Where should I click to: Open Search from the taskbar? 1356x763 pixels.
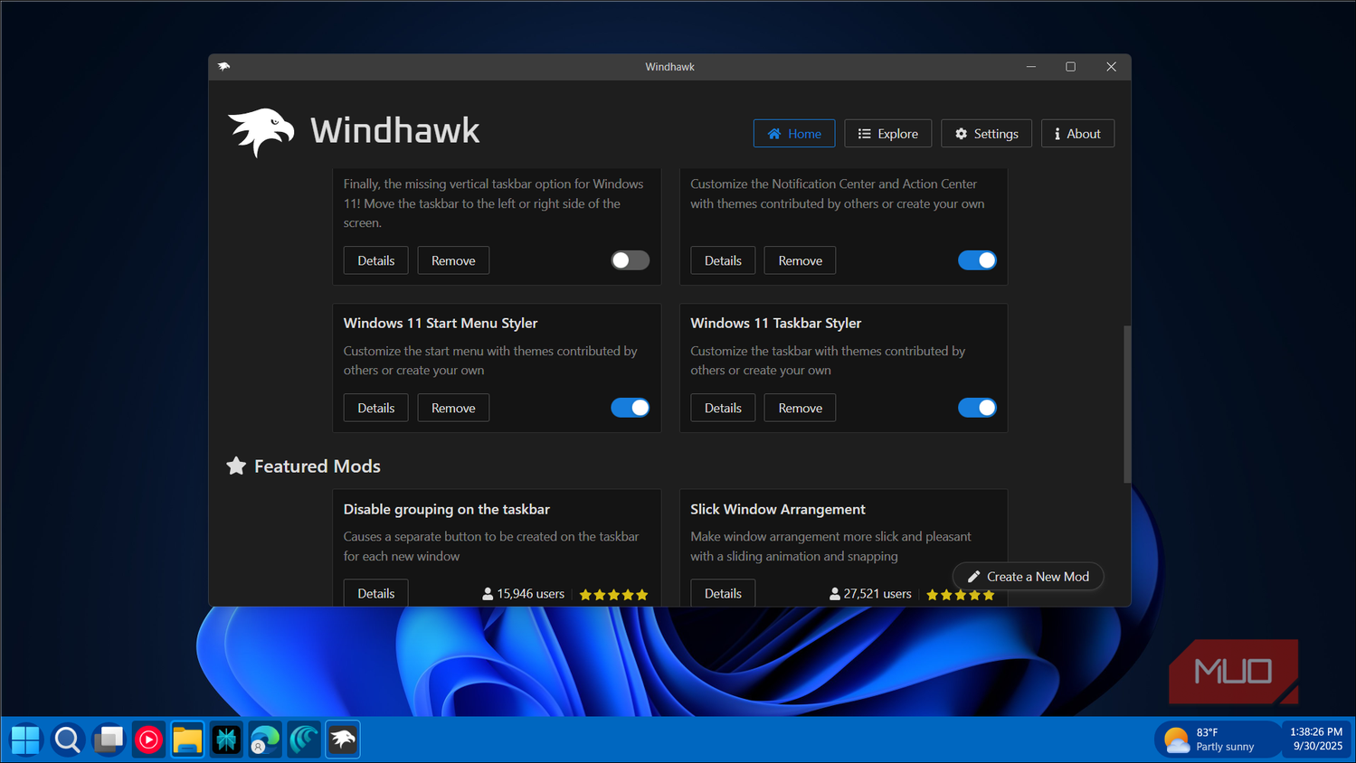coord(67,739)
